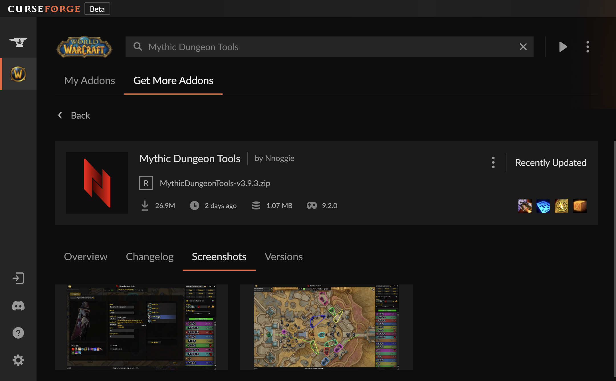This screenshot has height=381, width=616.
Task: Select the World of Warcraft game icon in sidebar
Action: pyautogui.click(x=18, y=74)
